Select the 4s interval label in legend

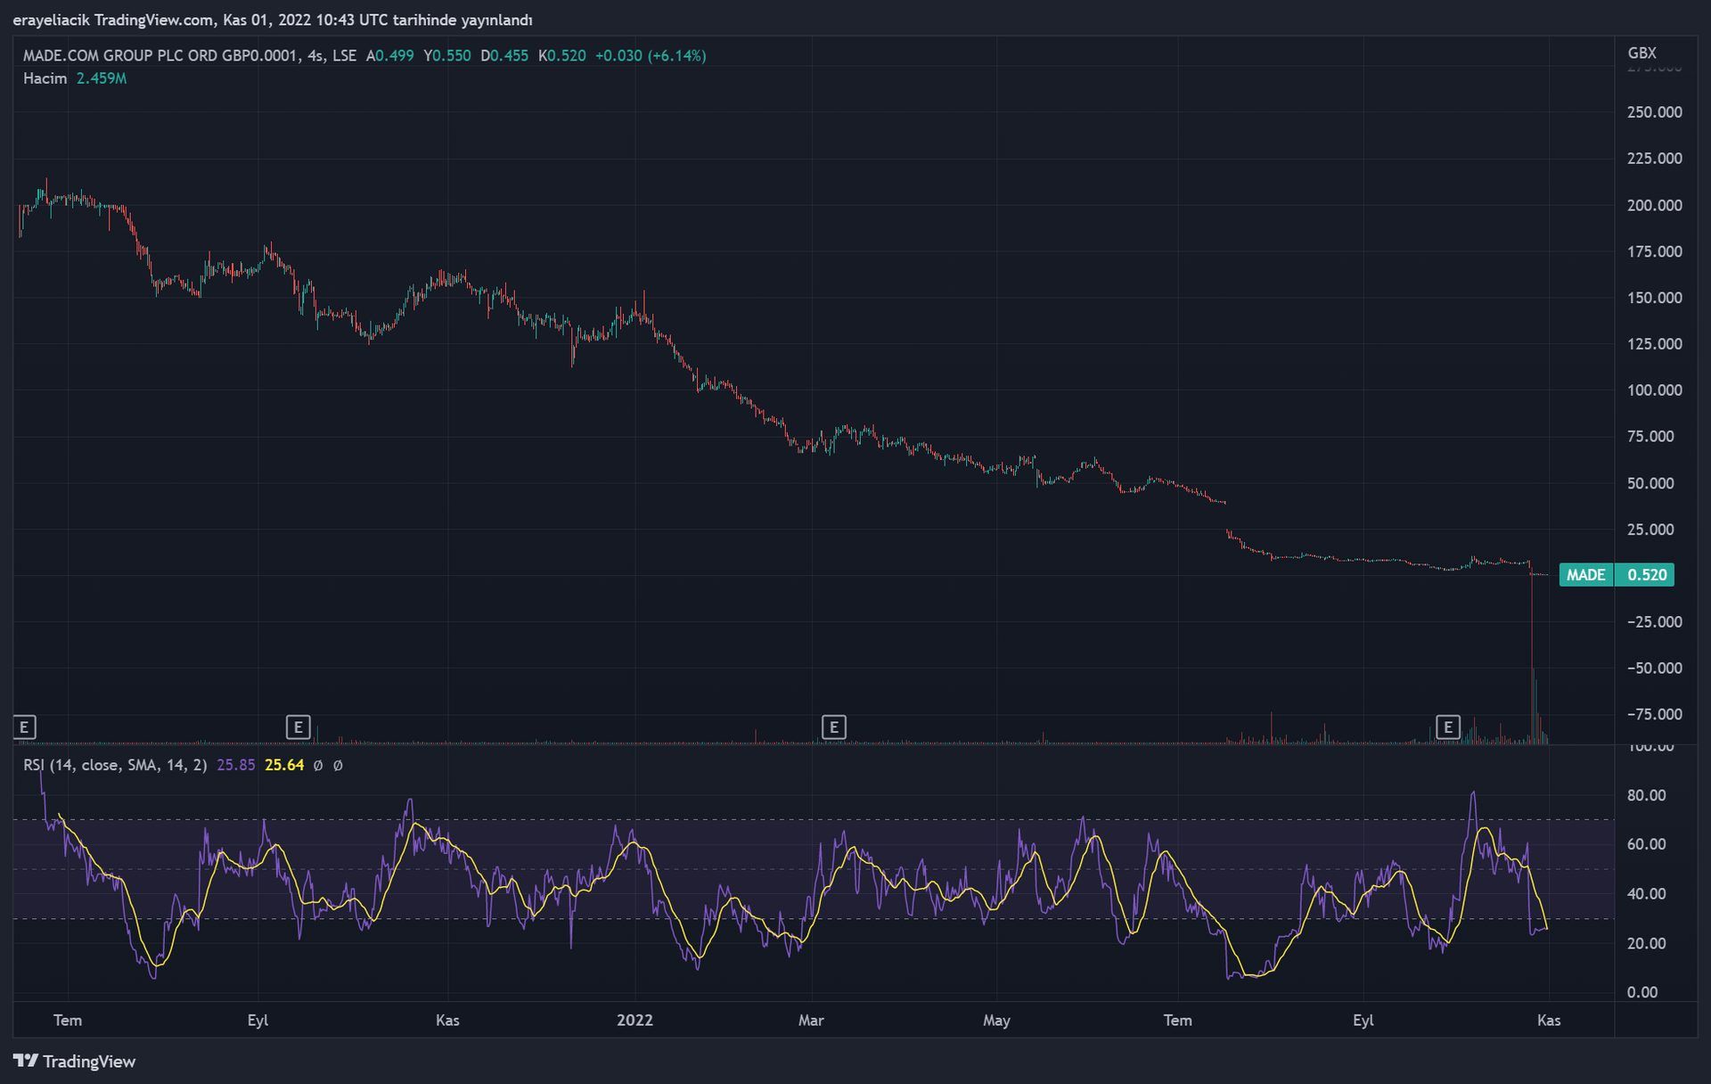click(315, 55)
